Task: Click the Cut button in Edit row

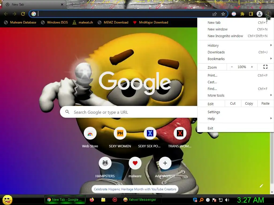Action: [x=233, y=104]
